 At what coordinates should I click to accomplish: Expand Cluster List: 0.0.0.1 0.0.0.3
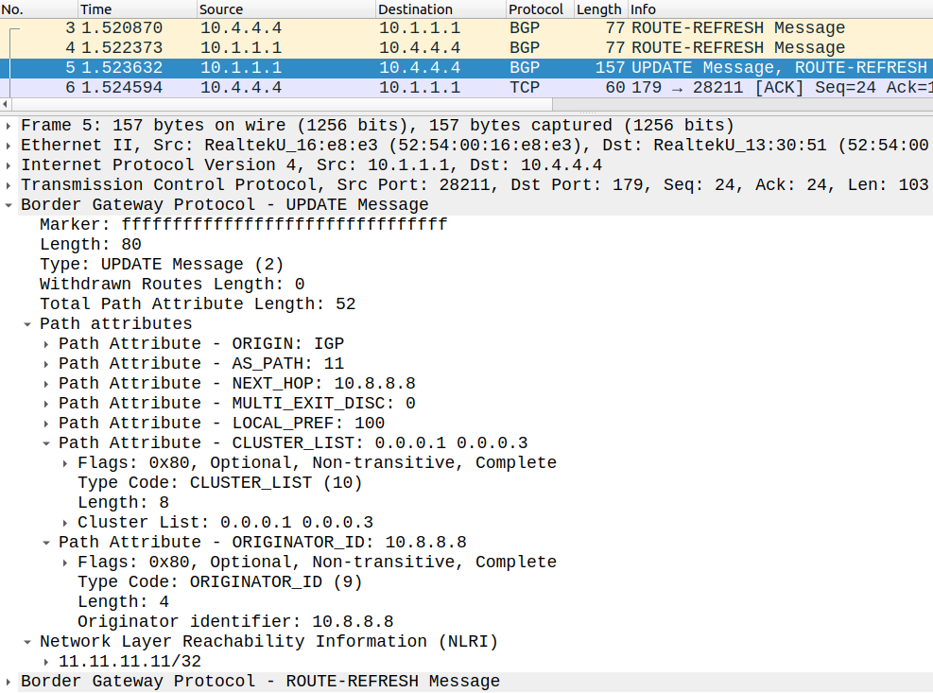(x=65, y=523)
